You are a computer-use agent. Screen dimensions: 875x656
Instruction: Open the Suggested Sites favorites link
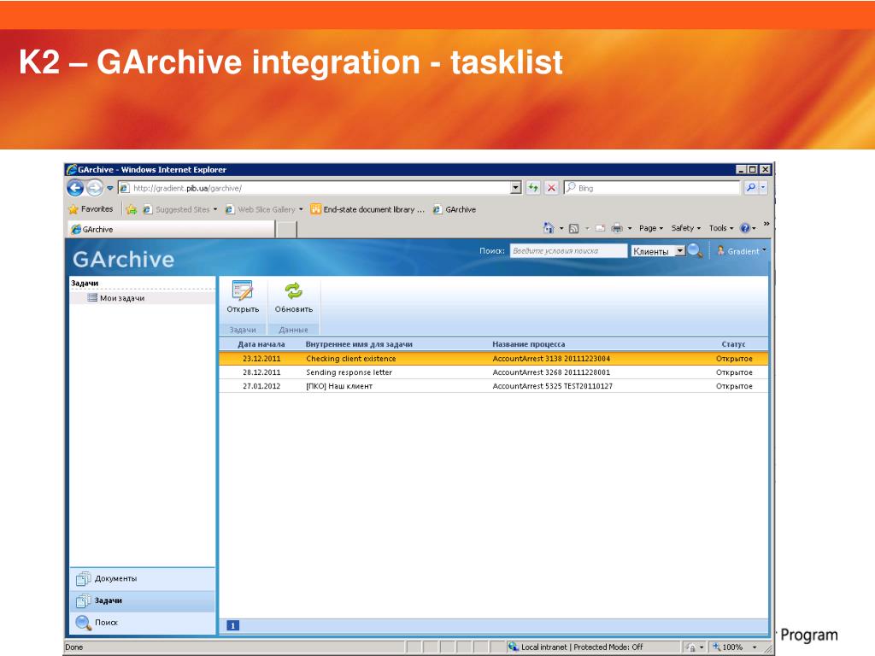(179, 209)
